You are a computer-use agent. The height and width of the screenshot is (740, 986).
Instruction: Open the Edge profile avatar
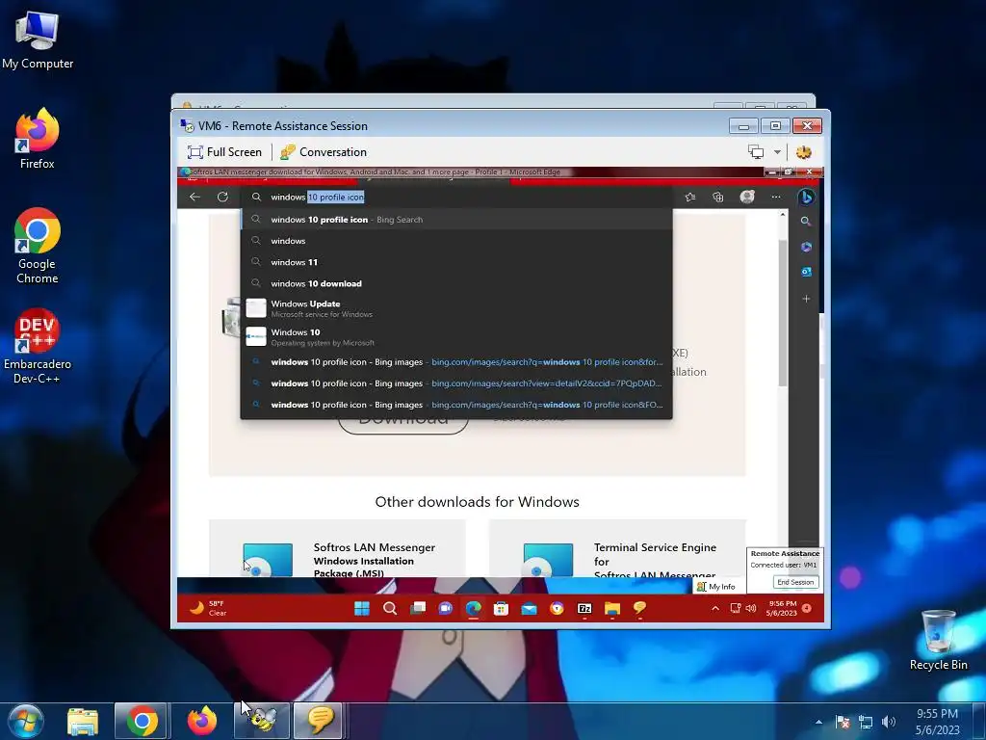coord(747,197)
